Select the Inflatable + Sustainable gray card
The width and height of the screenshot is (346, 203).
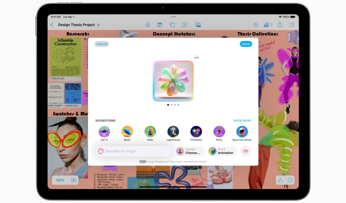pos(55,96)
